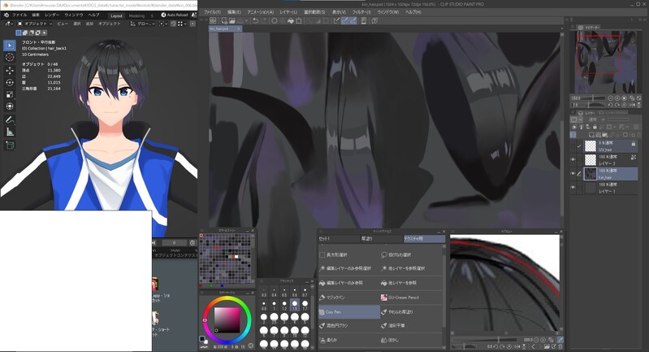Image resolution: width=649 pixels, height=352 pixels.
Task: Toggle the checkmark on the UV_hair layer
Action: [579, 146]
